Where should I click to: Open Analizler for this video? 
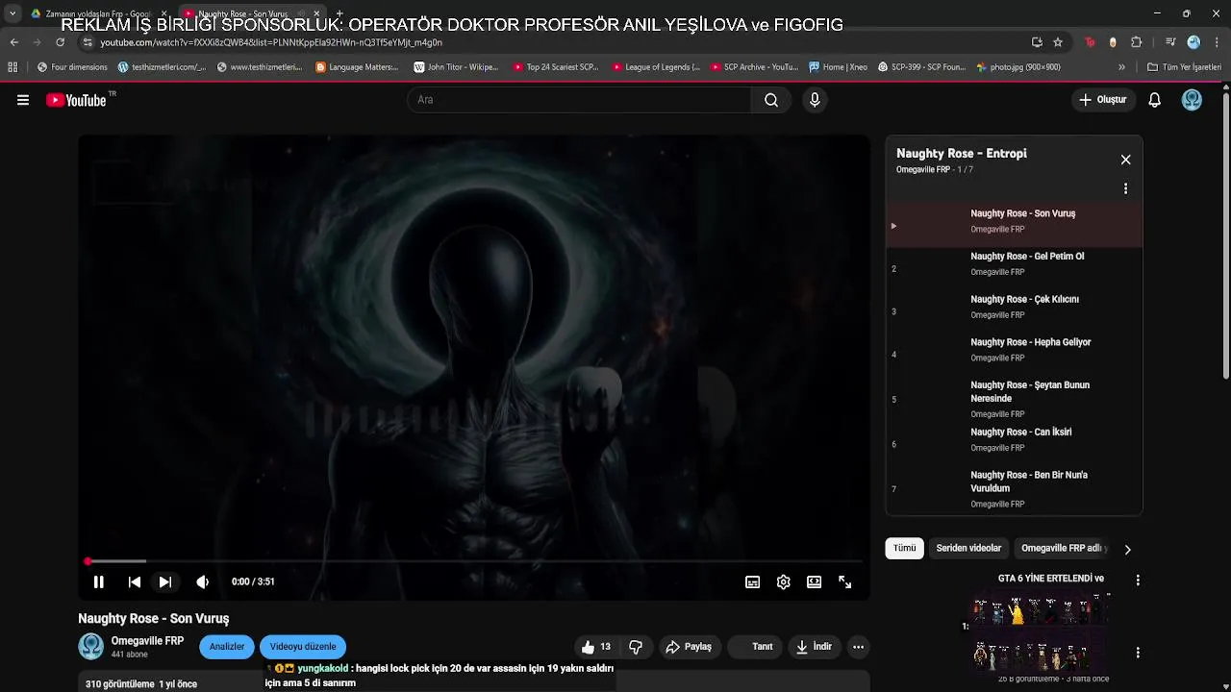[x=227, y=647]
